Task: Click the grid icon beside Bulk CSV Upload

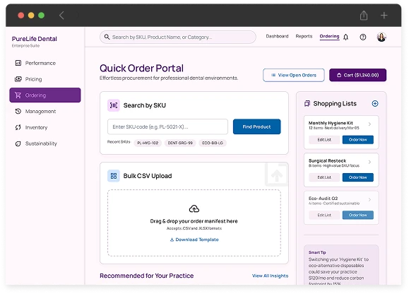Action: (x=114, y=176)
